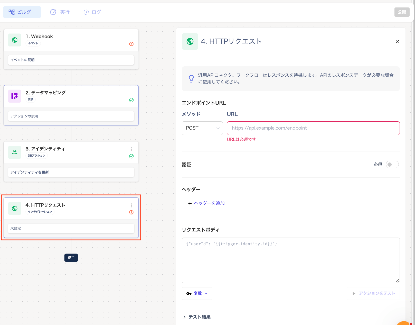Expand the テスト結果 section
Viewport: 415px width, 325px height.
tap(197, 317)
